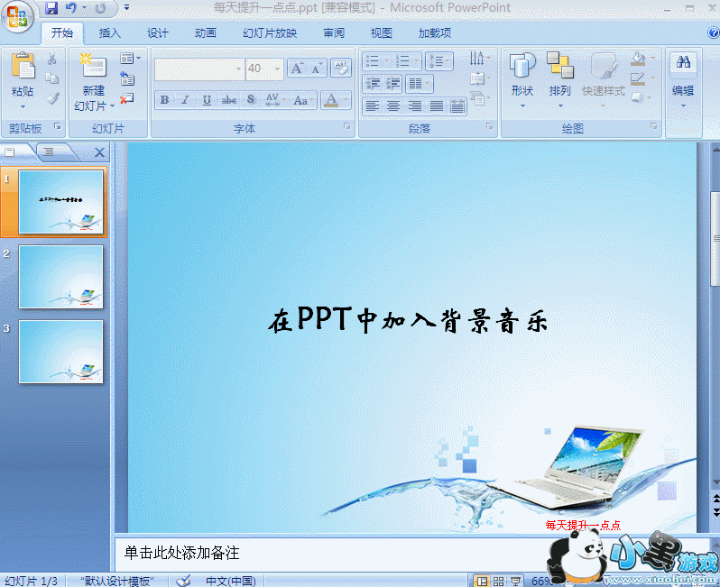Delete the current slide
This screenshot has width=720, height=587.
[x=127, y=98]
